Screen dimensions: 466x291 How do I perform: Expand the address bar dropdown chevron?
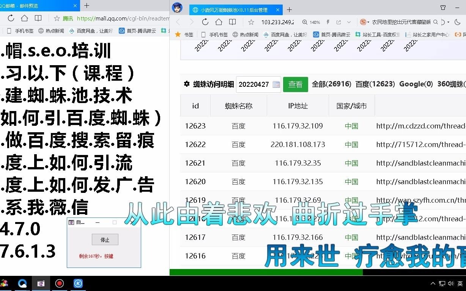click(349, 22)
